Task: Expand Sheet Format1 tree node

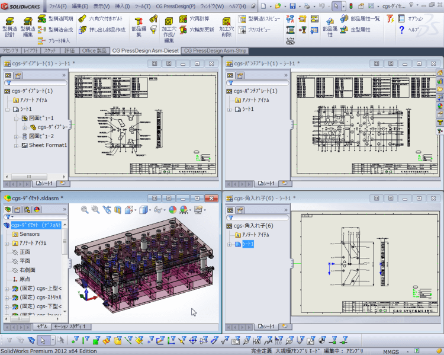Action: [16, 146]
